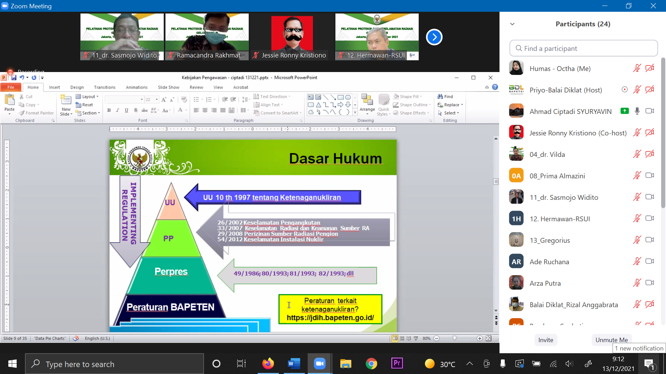This screenshot has width=666, height=374.
Task: Open Firefox from taskbar
Action: click(268, 364)
